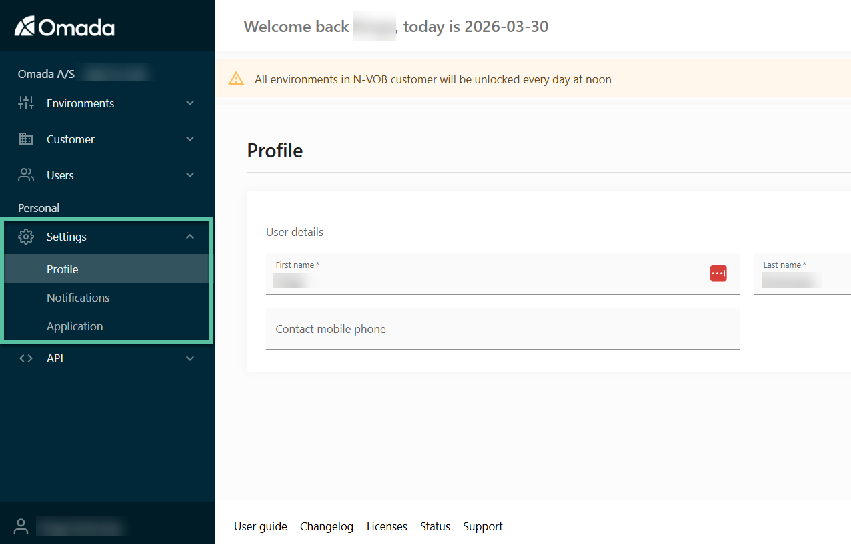Click the warning triangle icon in banner

pos(236,79)
